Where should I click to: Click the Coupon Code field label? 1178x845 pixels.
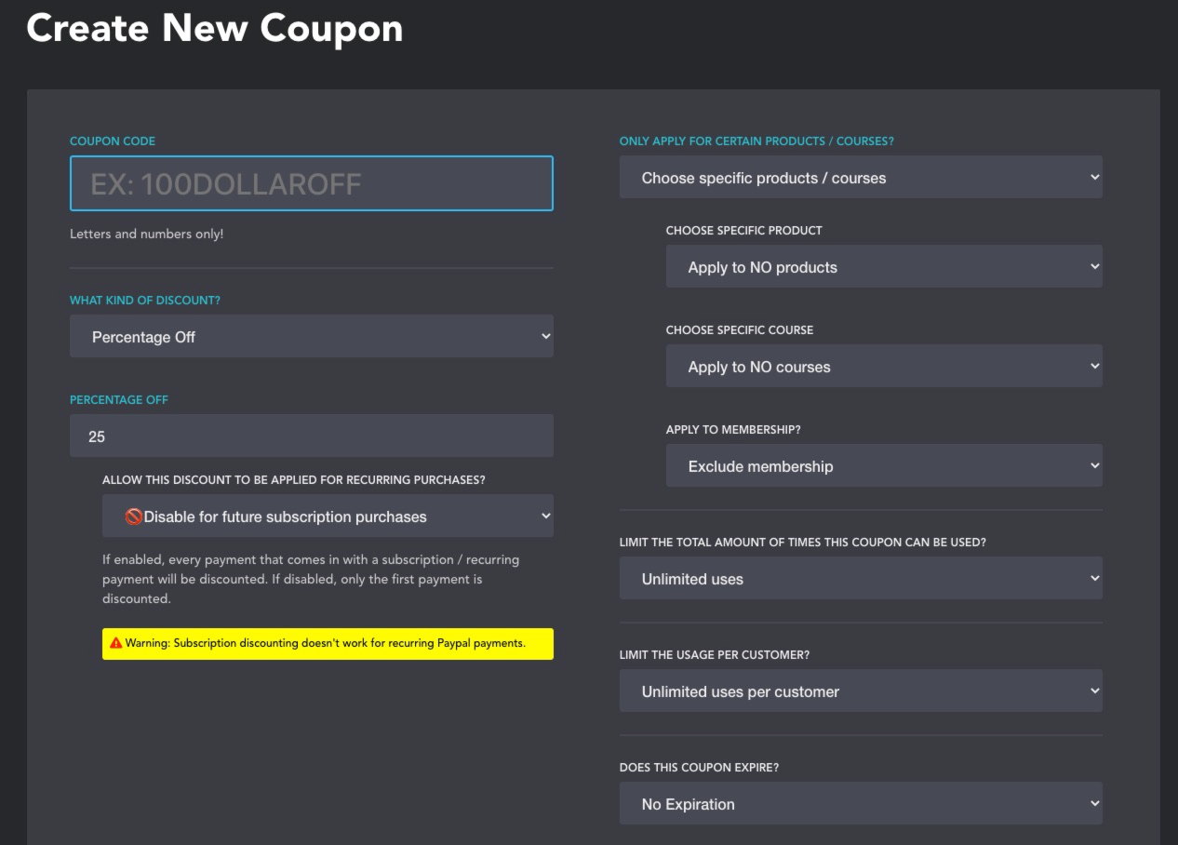[113, 141]
